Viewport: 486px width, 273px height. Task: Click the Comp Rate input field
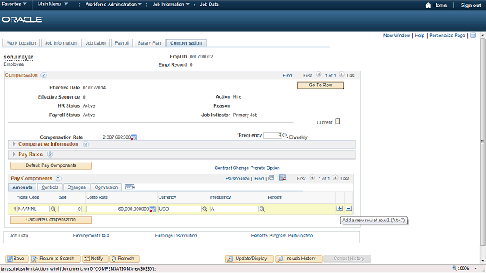(118, 209)
